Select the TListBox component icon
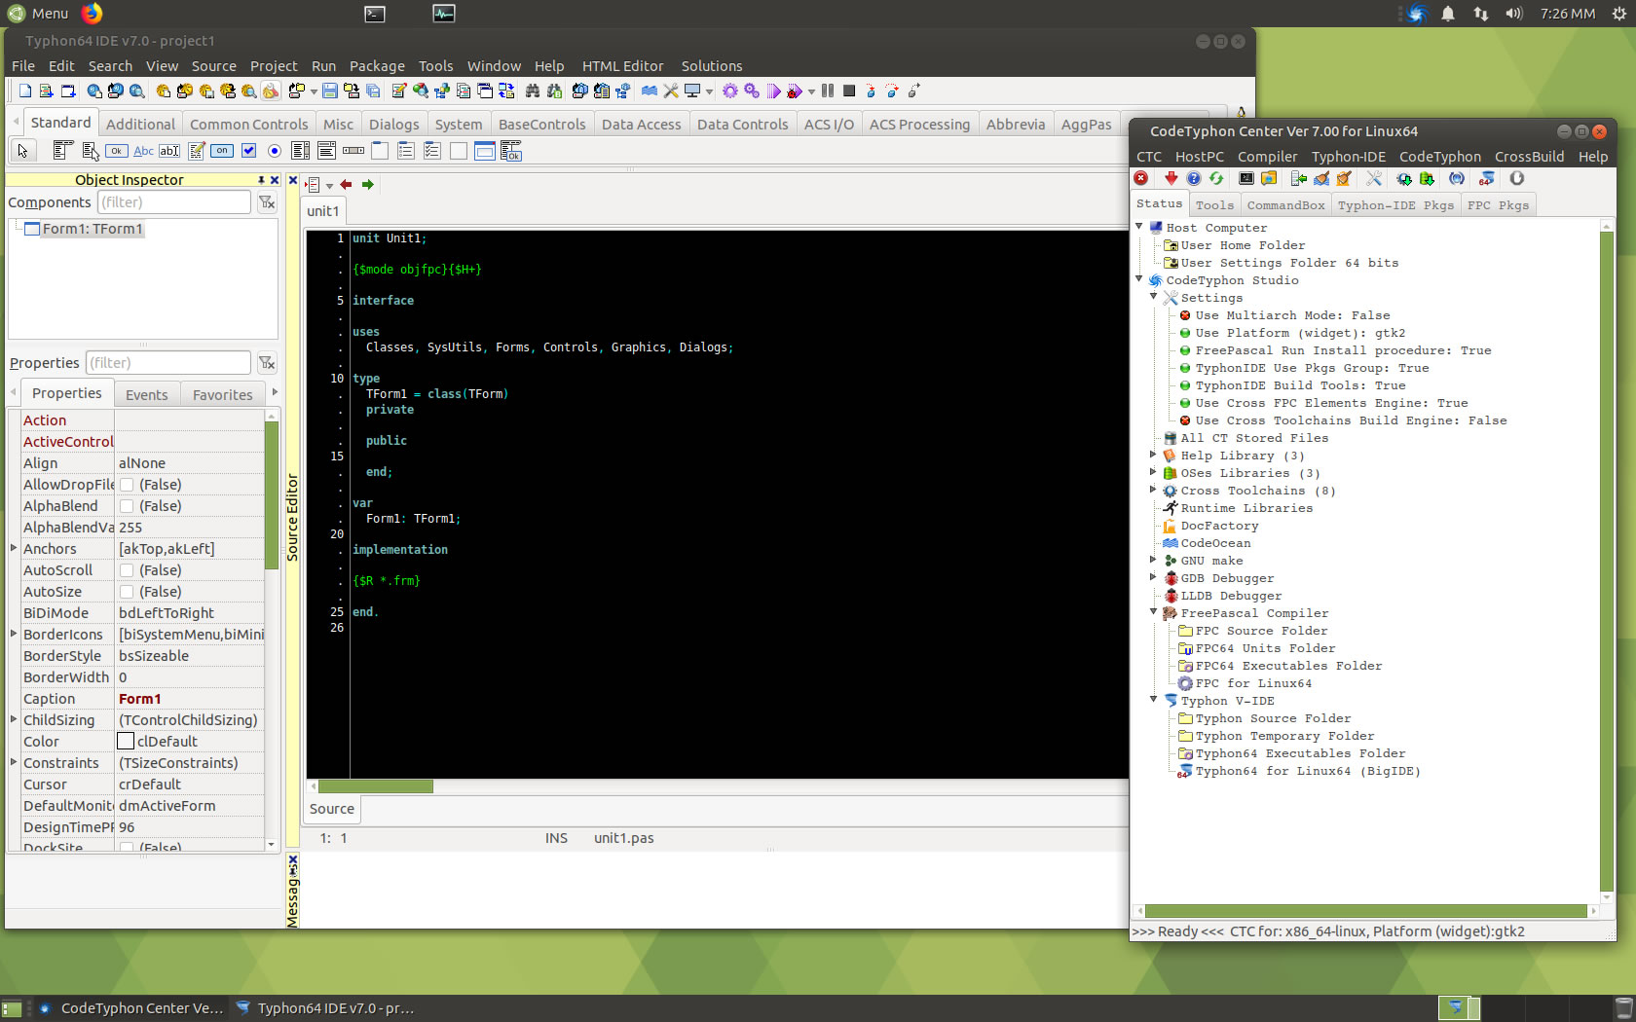Screen dimensions: 1636x1022 click(301, 151)
